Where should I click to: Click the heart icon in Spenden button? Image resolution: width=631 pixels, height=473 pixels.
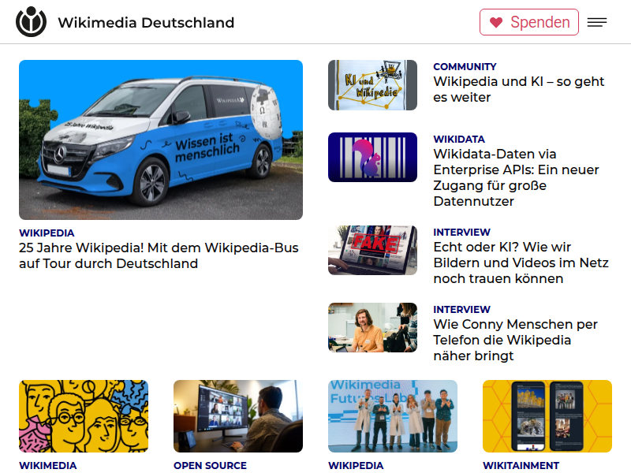click(x=496, y=23)
